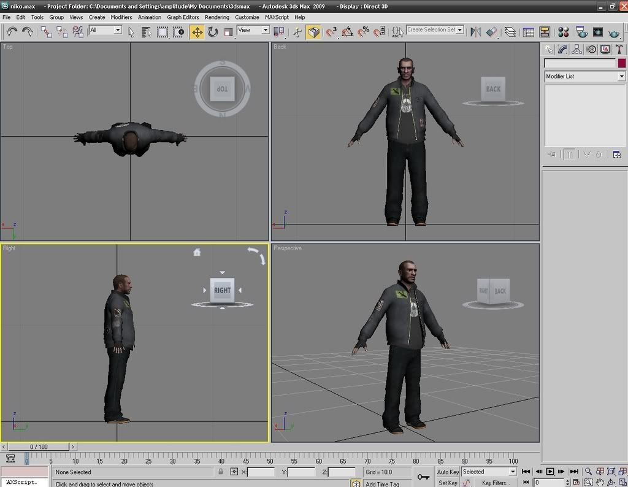Open Select by Name dialog icon
The width and height of the screenshot is (628, 487).
click(x=147, y=32)
